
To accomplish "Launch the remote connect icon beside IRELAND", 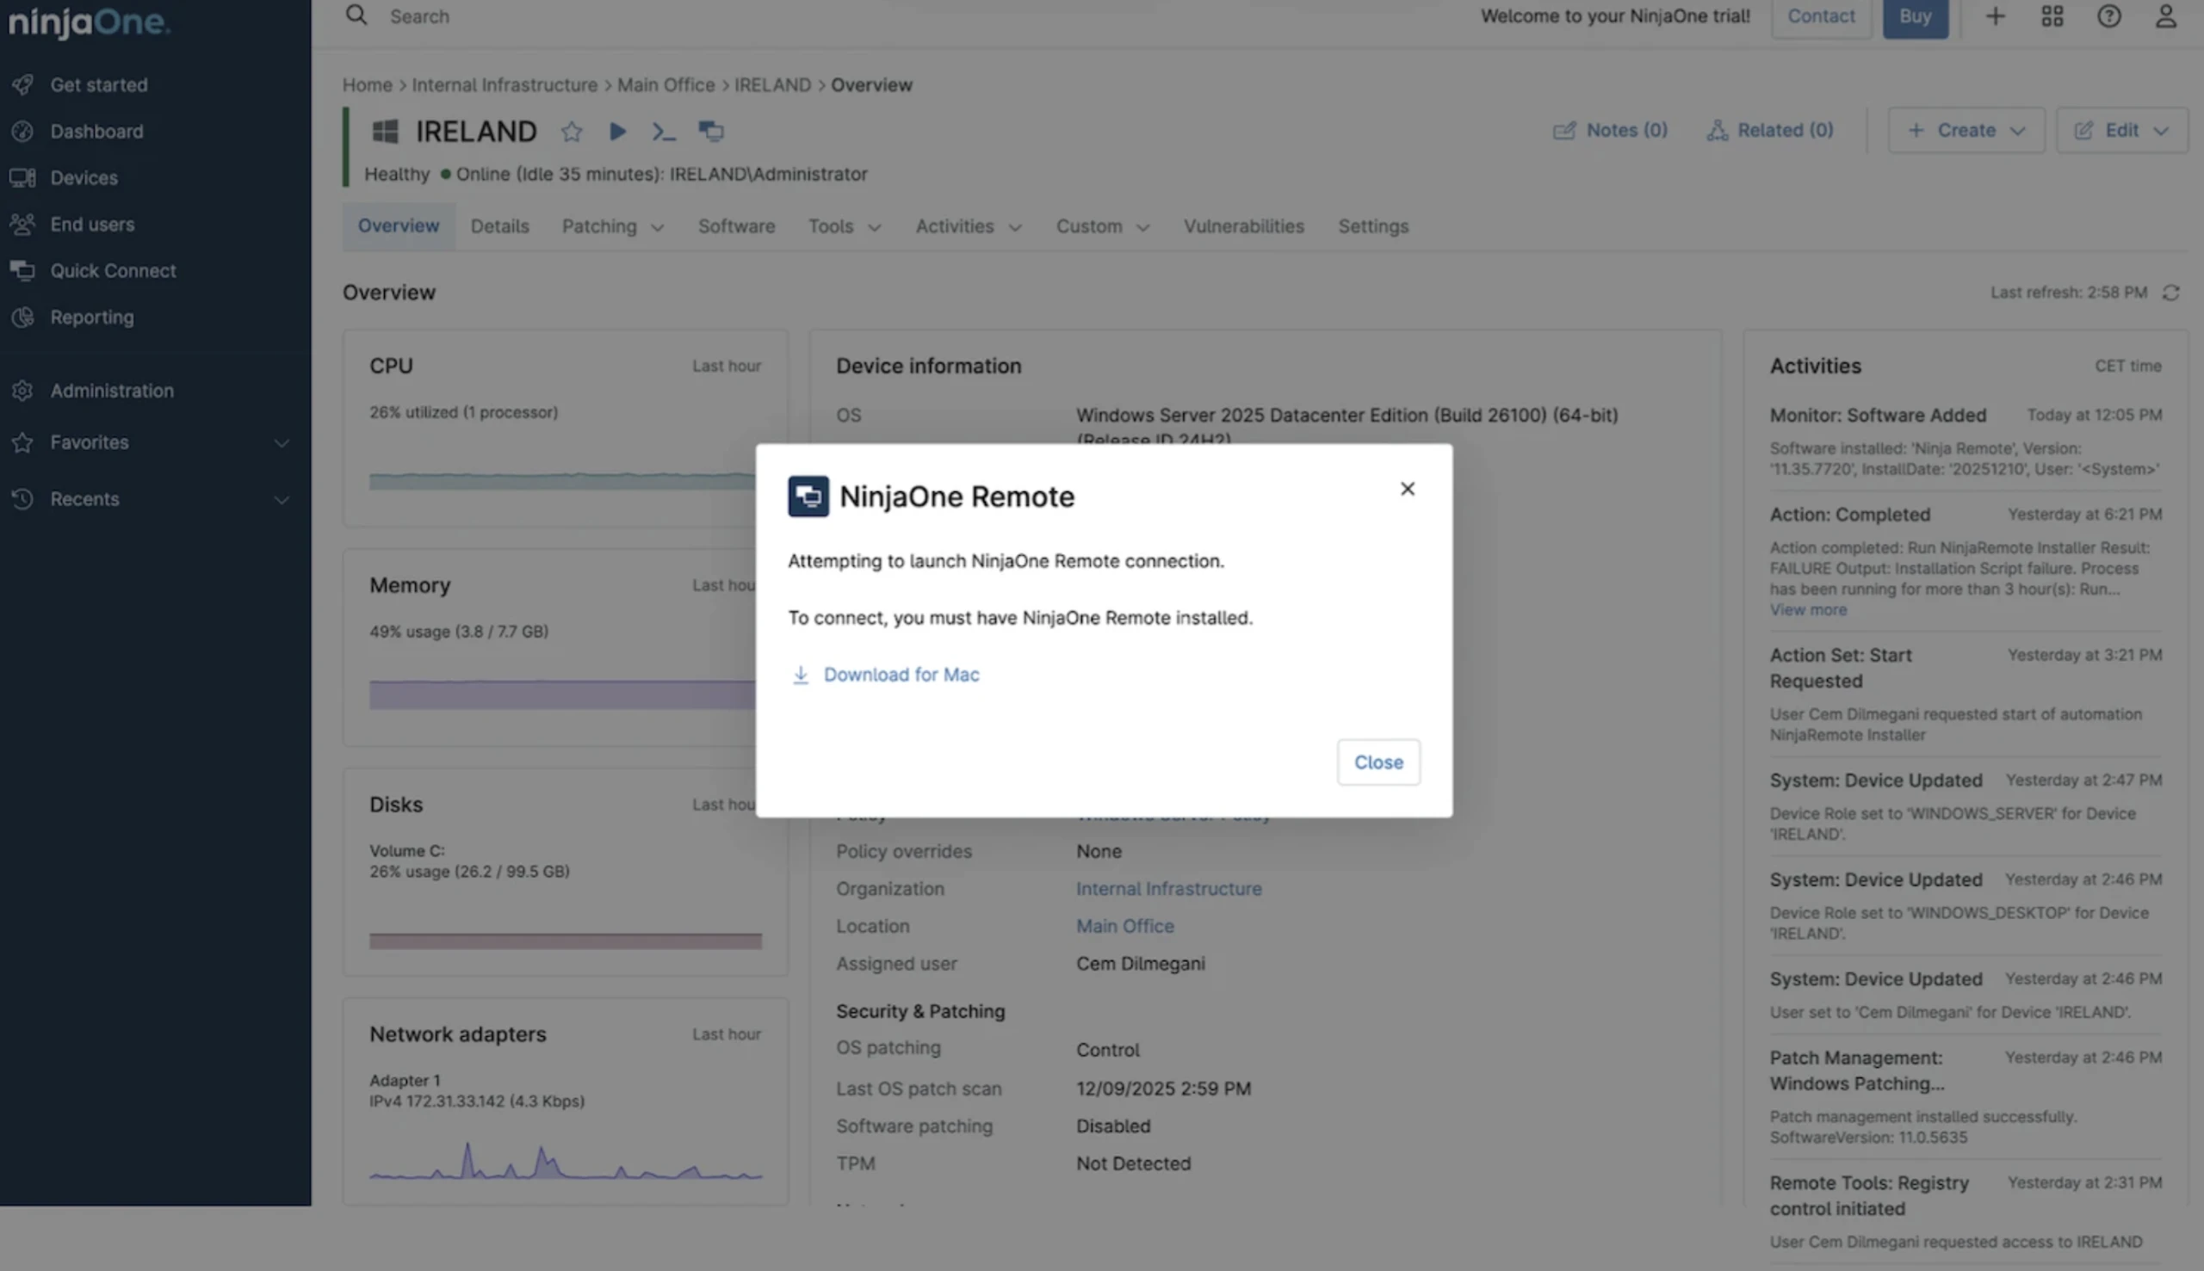I will coord(711,131).
